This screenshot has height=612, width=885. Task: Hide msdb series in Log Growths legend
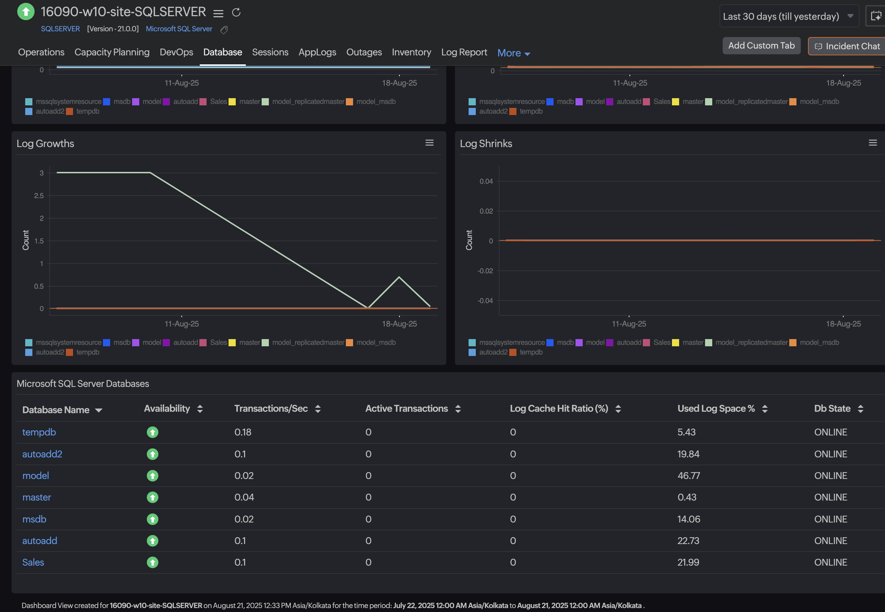pos(121,342)
